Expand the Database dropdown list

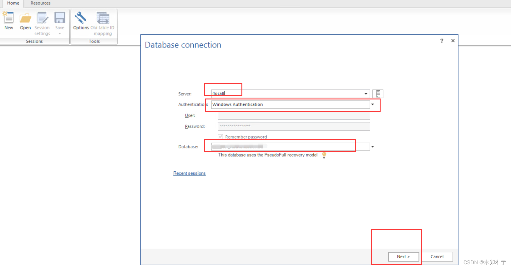(372, 147)
